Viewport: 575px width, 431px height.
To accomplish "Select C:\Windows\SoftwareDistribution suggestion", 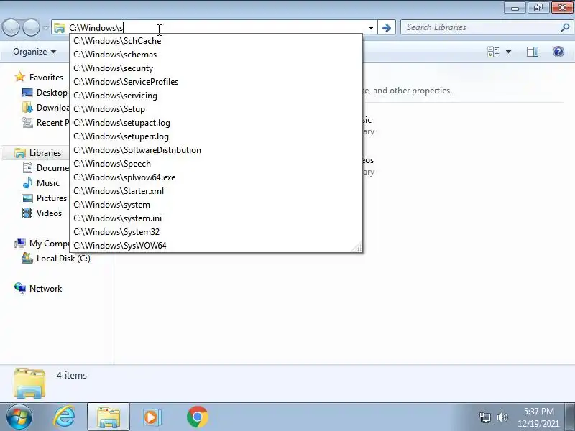I will pyautogui.click(x=216, y=150).
